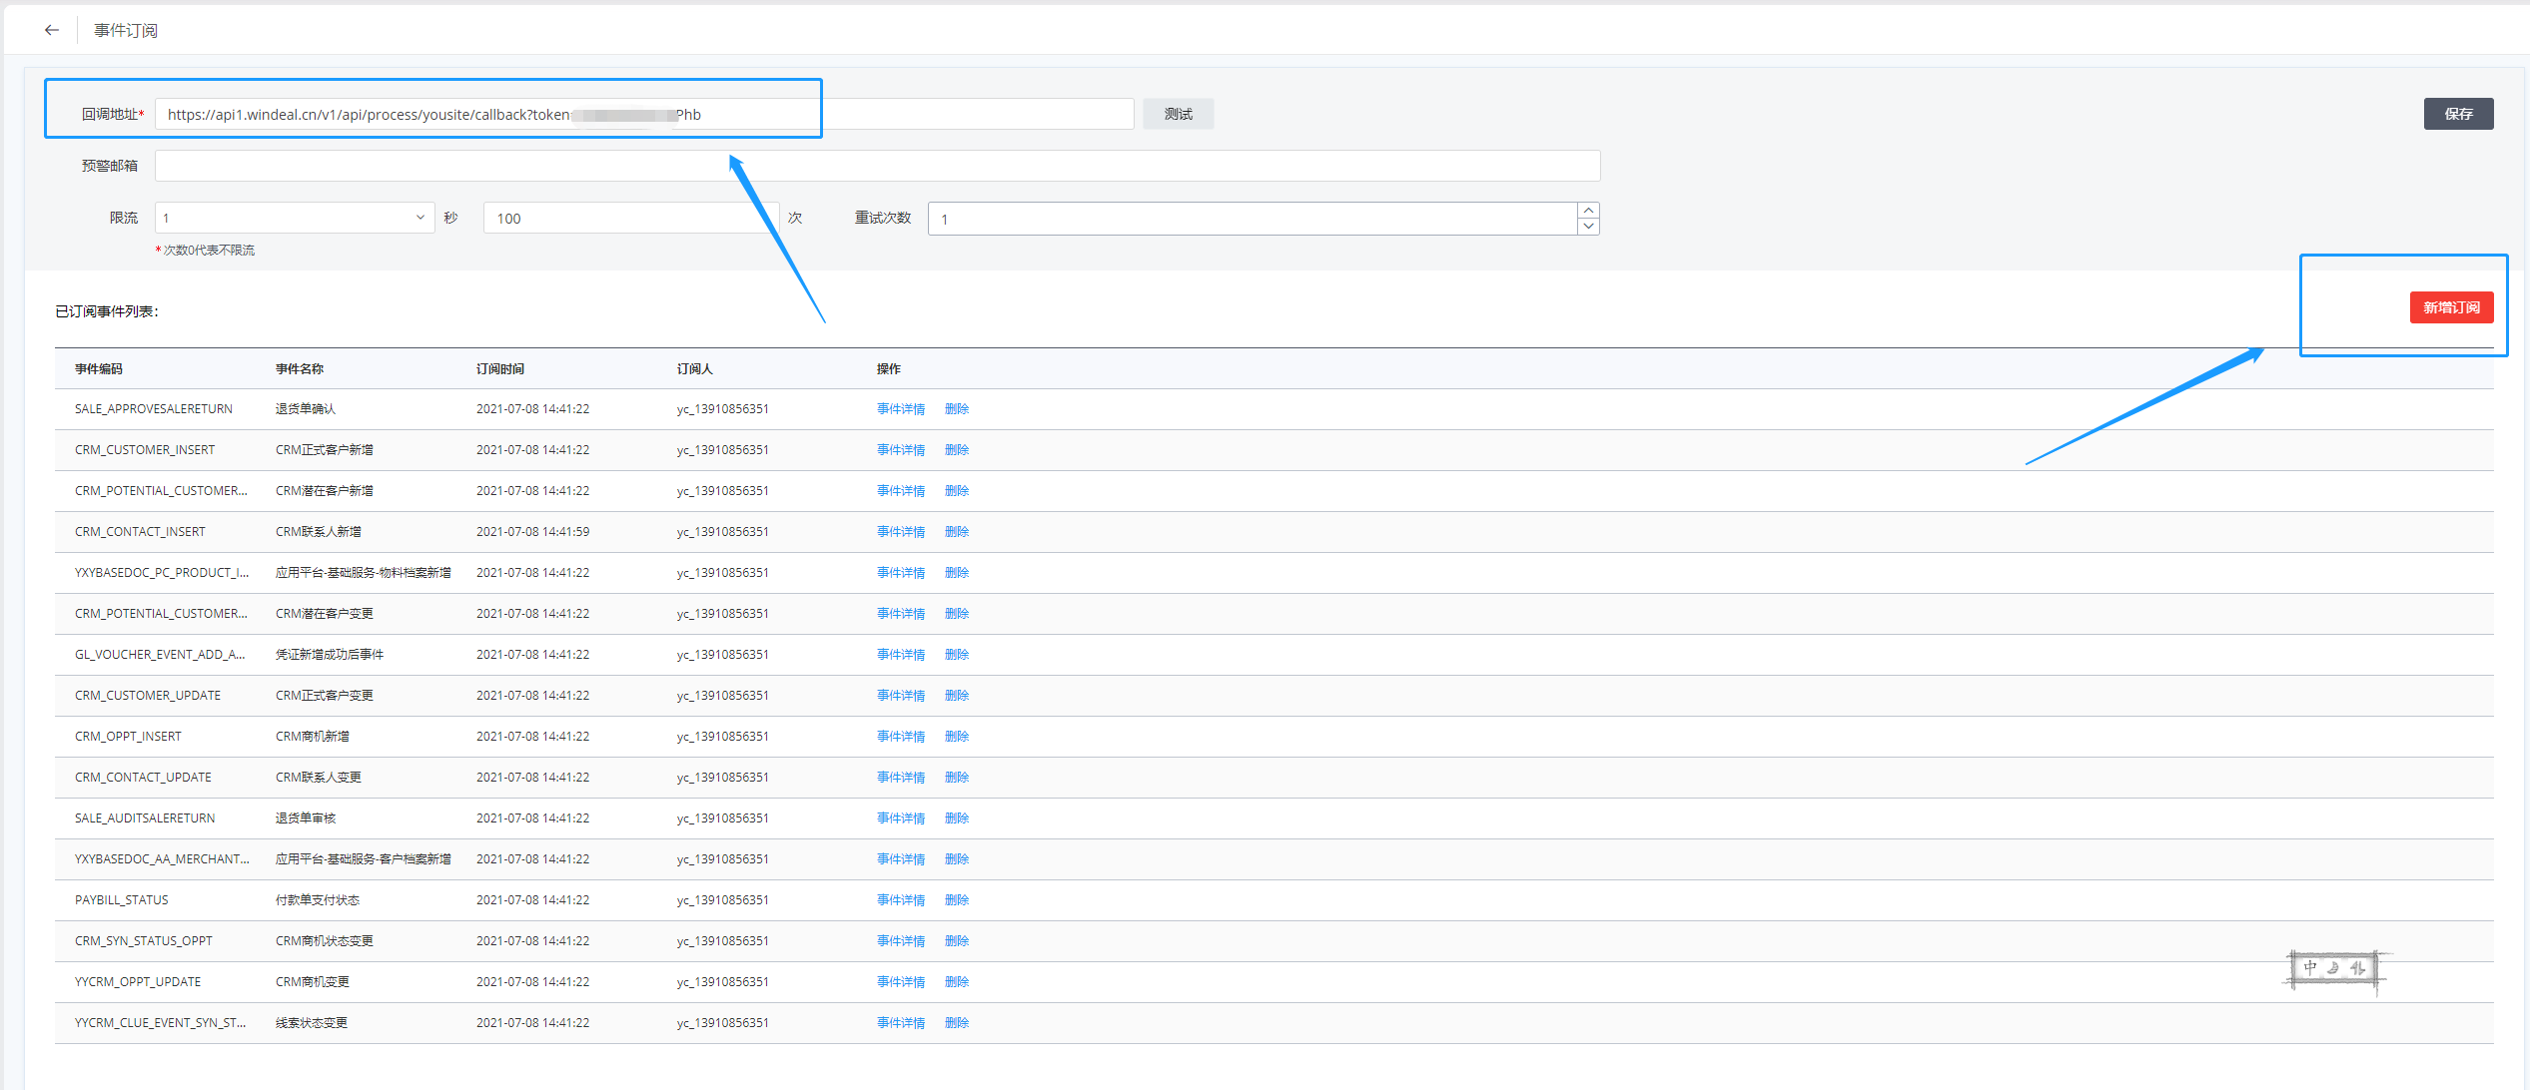
Task: Delete the YYCRM_OPPT_UPDATE subscription
Action: 956,982
